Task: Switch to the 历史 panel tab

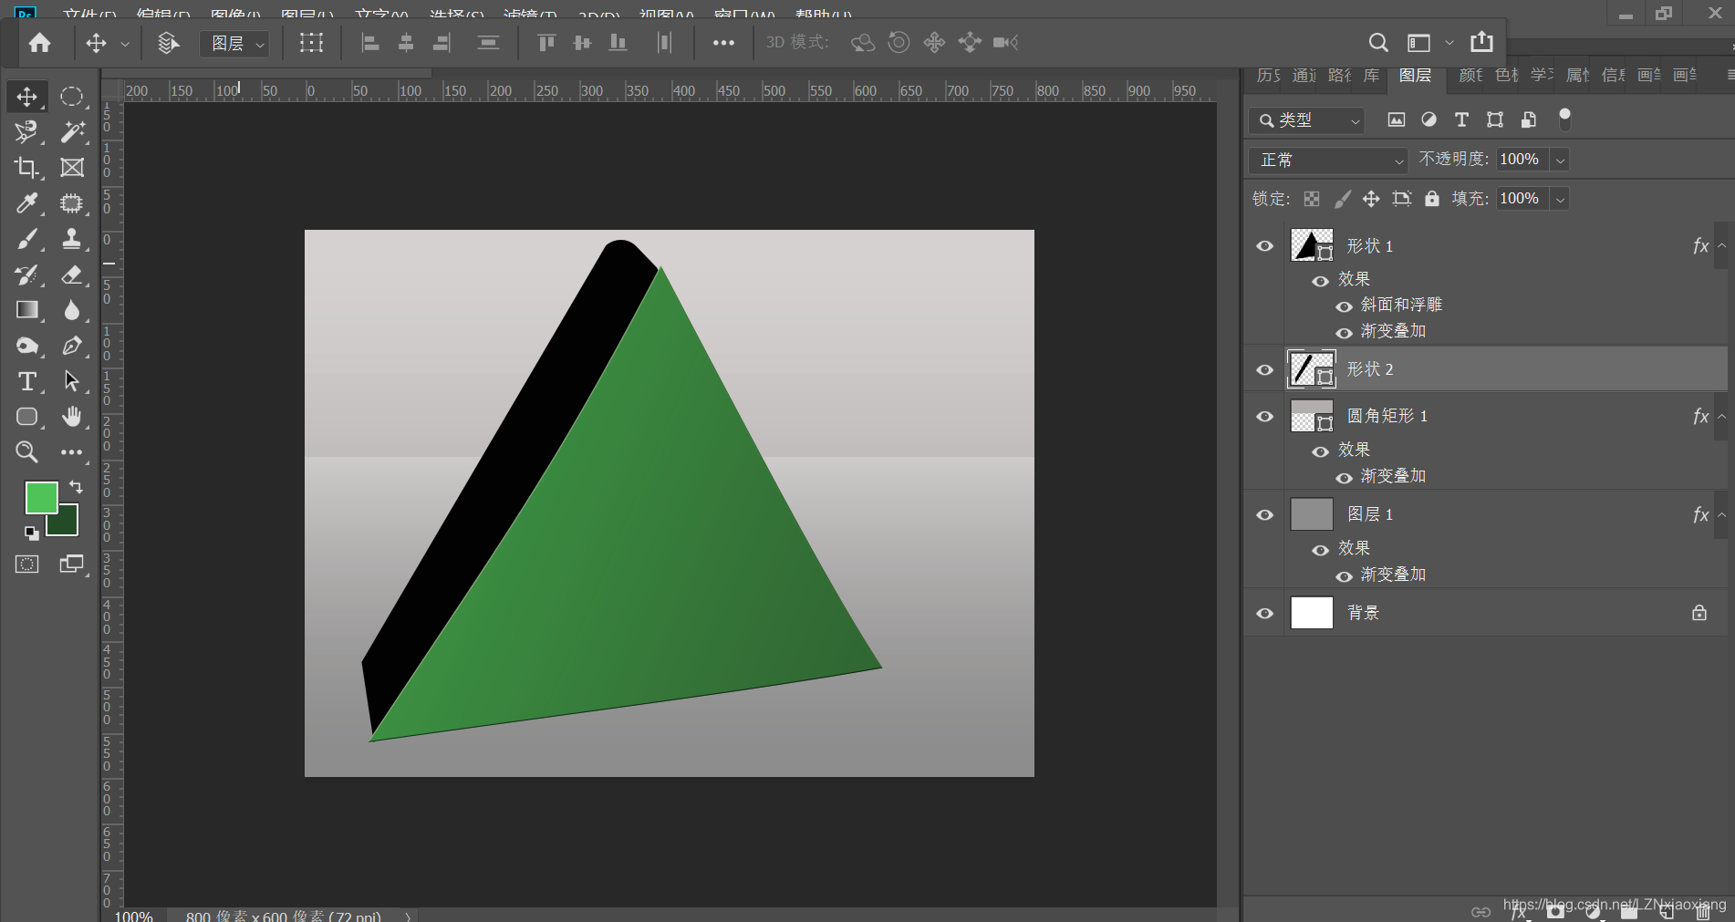Action: tap(1269, 76)
